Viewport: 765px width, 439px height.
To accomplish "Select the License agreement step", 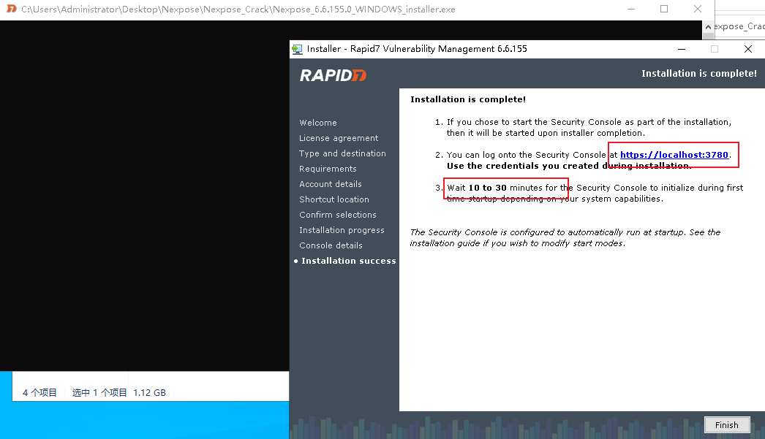I will (339, 138).
